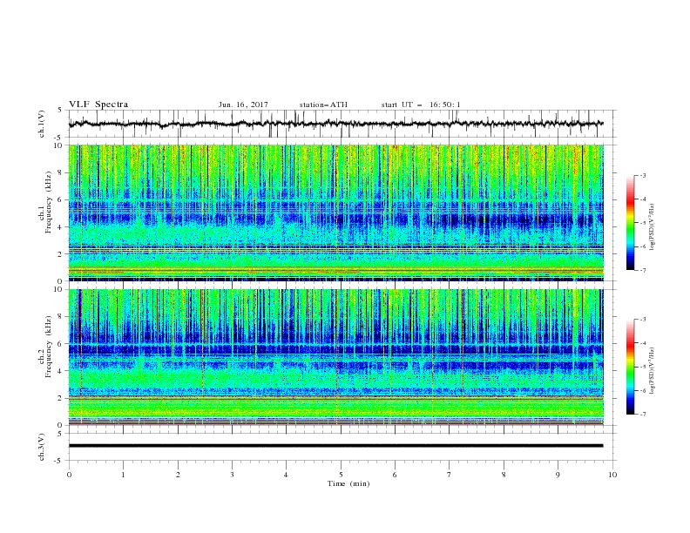
Task: Click time axis tick label "3"
Action: pos(232,475)
